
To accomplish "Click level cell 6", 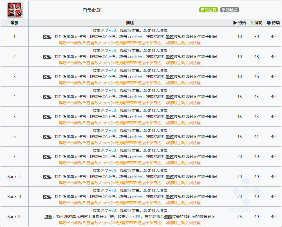I will click(x=14, y=137).
